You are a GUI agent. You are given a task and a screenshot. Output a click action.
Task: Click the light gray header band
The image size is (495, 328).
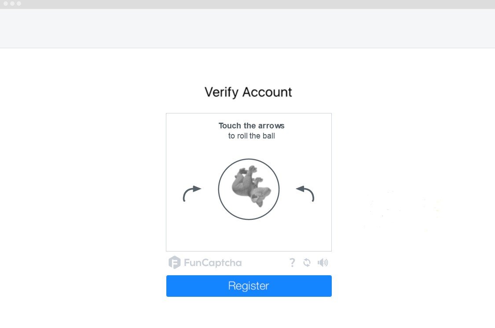point(247,29)
